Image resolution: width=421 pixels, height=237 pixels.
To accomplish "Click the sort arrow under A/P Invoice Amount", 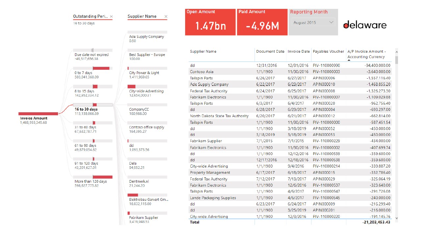I will point(349,60).
